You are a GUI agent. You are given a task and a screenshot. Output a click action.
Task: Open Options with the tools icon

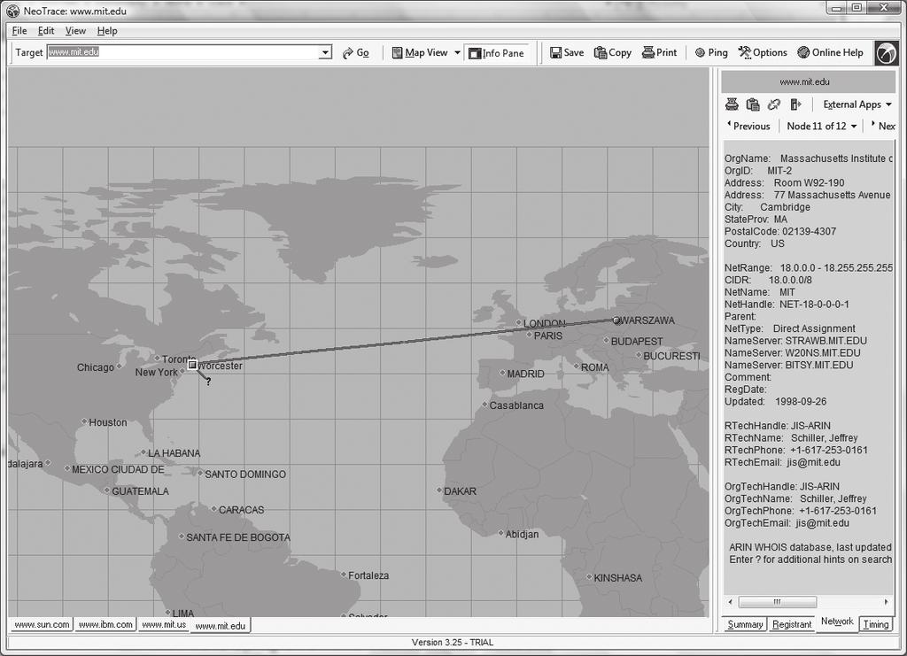(x=744, y=52)
